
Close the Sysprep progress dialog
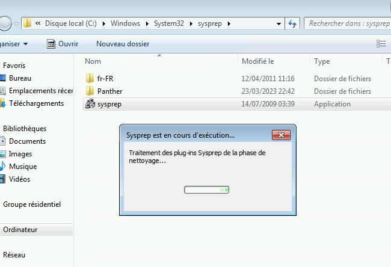tap(281, 135)
